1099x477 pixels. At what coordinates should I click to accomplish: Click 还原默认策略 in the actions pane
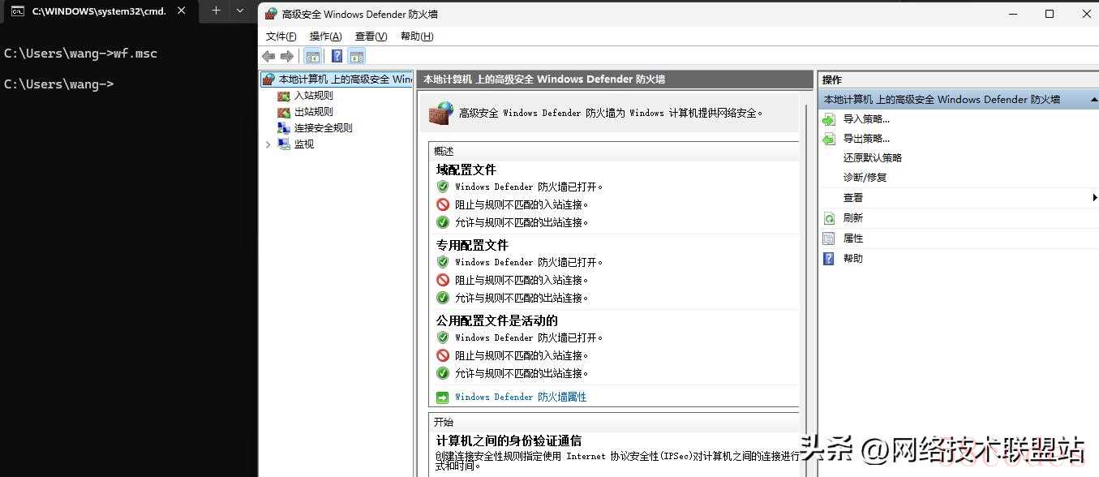click(x=872, y=158)
